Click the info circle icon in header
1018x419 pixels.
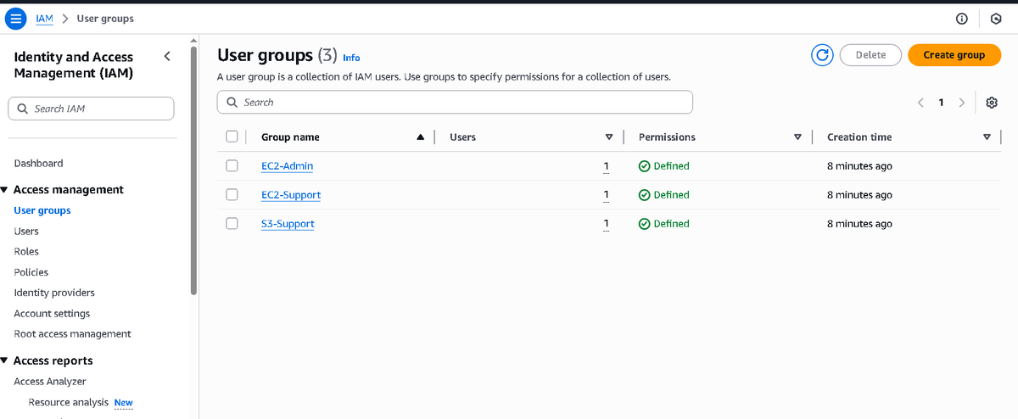coord(962,19)
